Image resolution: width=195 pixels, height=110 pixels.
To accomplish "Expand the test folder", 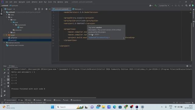I will click(9, 32).
